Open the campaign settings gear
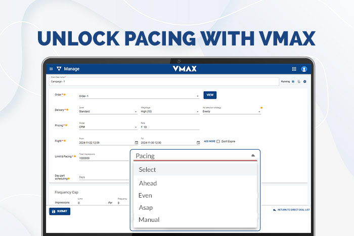Screen dimensions: 354x236 point(305,81)
